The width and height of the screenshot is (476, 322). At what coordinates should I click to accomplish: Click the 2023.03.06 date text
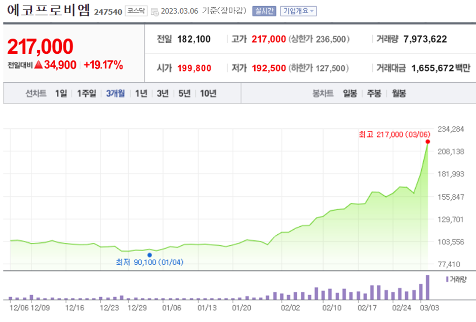(179, 11)
